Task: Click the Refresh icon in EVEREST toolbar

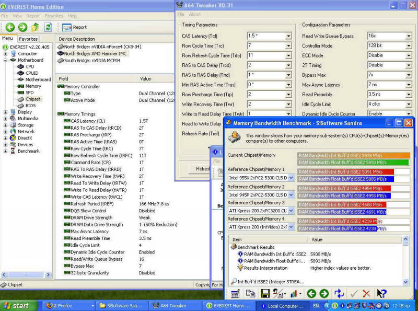Action: 48,27
